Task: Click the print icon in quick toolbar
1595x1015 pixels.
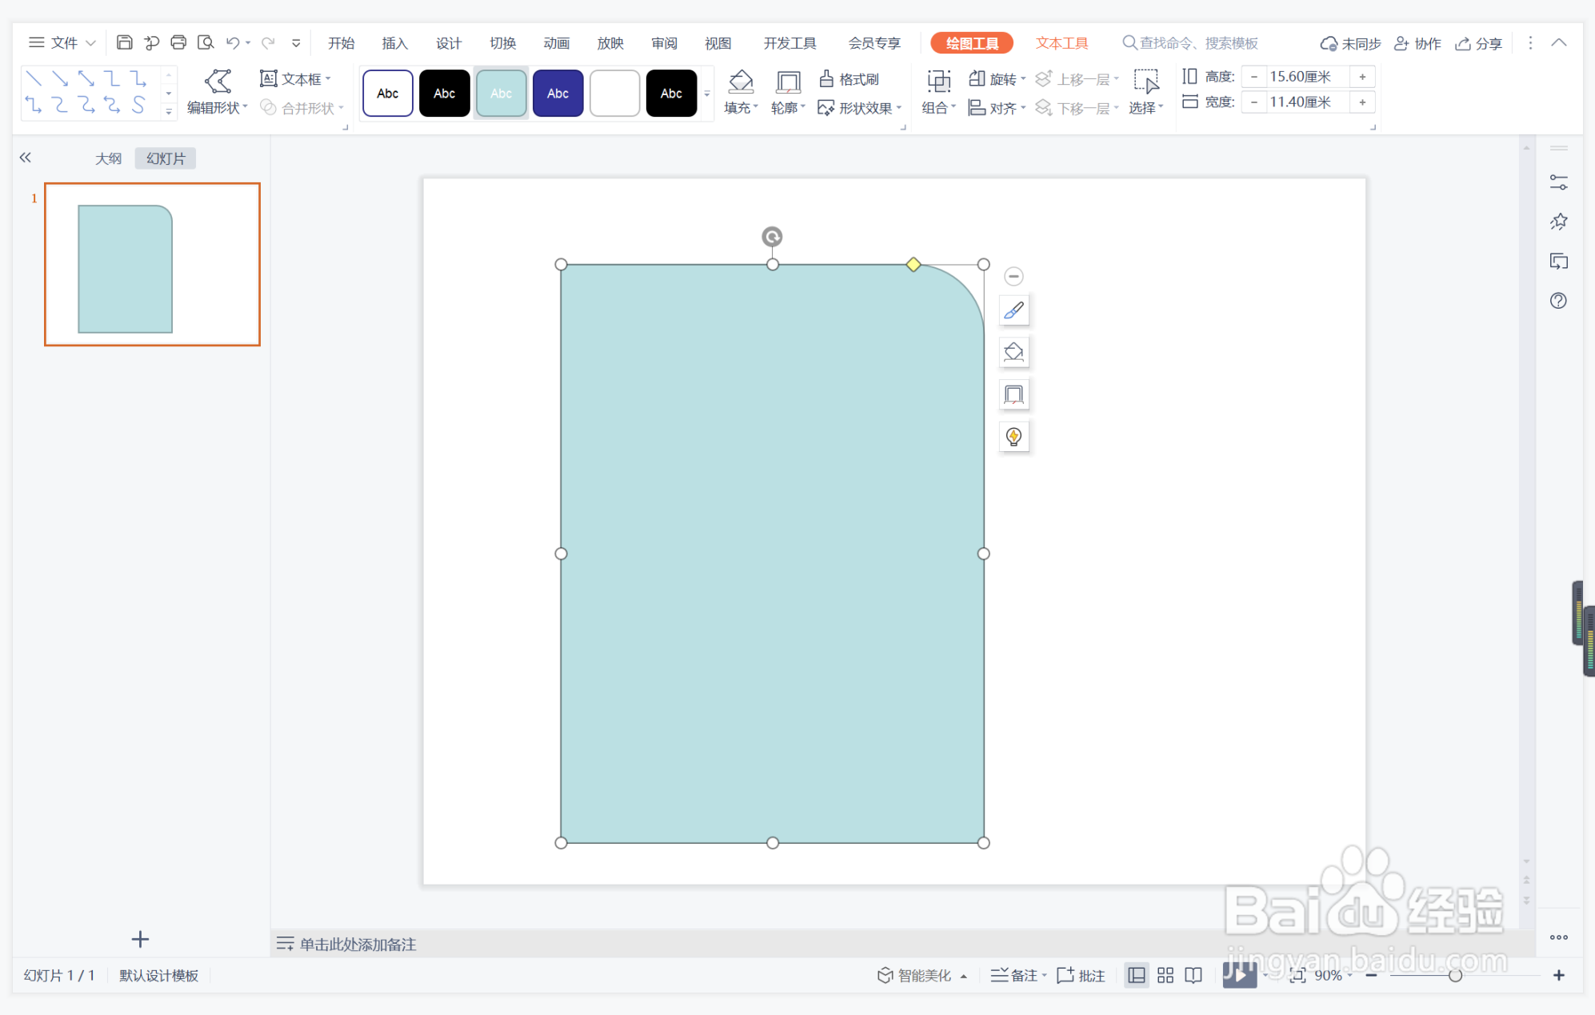Action: pos(178,42)
